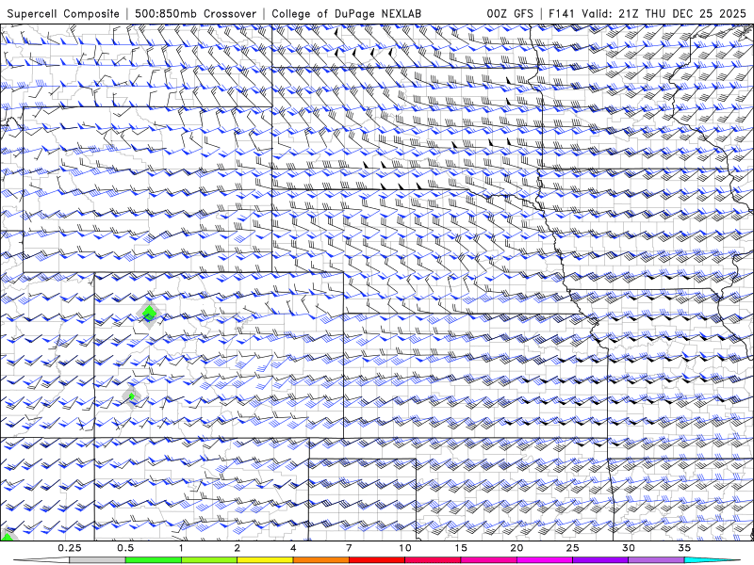Click the 'Supercell Composite' title text
Screen dimensions: 754x565
[63, 13]
